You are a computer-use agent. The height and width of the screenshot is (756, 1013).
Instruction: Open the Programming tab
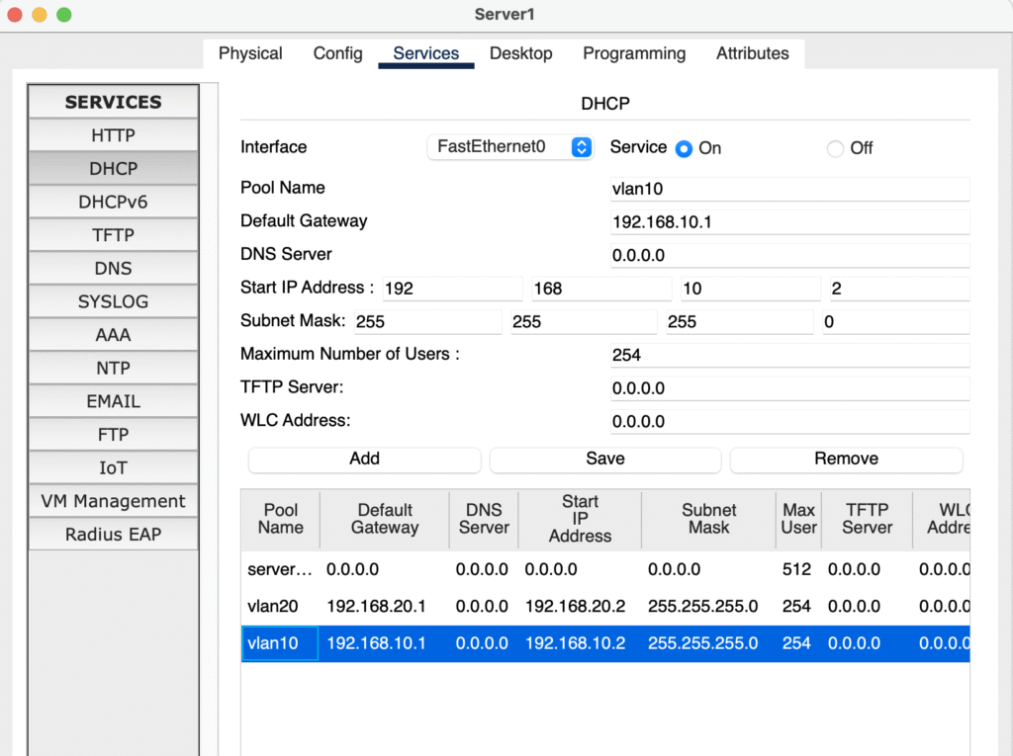coord(633,53)
